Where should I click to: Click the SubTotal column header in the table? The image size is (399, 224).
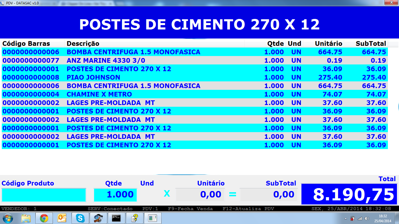(371, 44)
